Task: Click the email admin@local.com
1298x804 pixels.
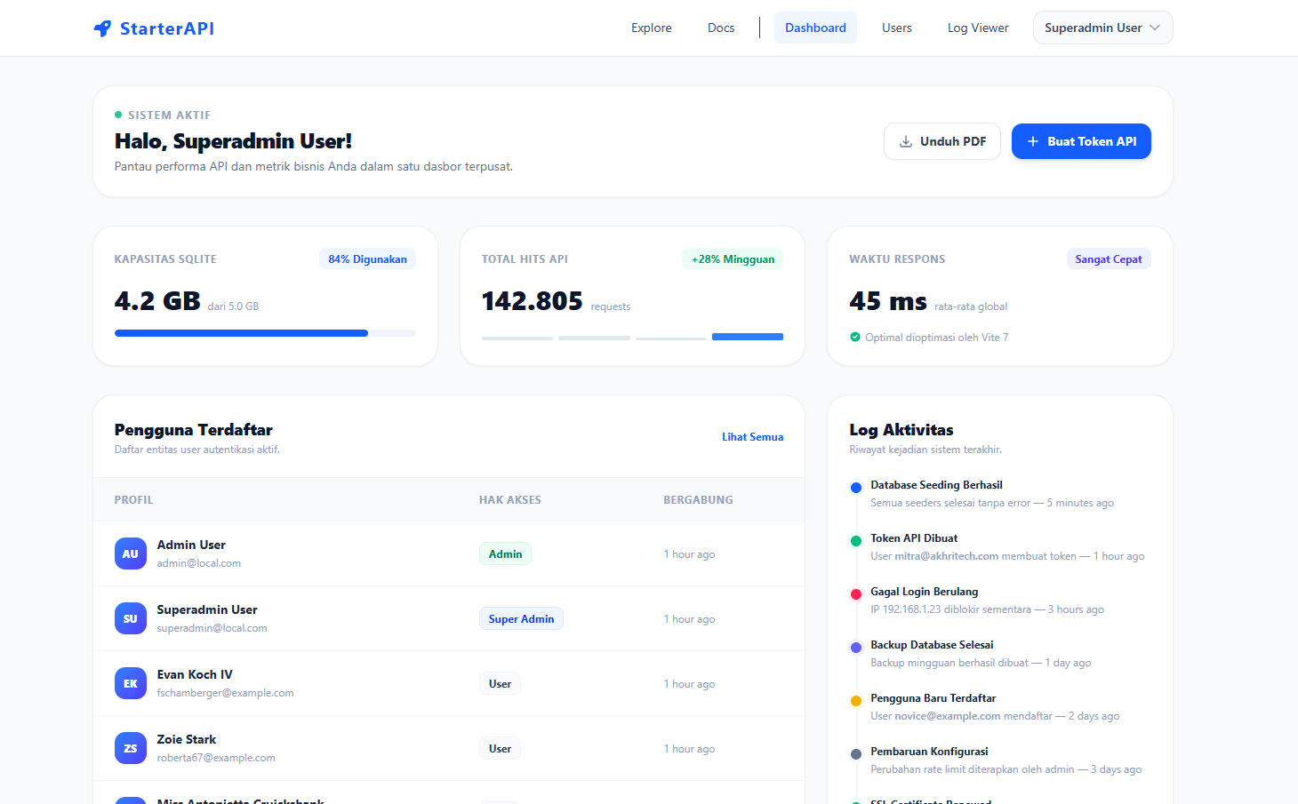Action: (x=199, y=563)
